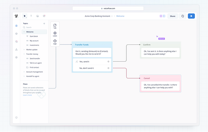Click the 'Ok, I've sent it' message
Screen dimensions: 208x132
tap(160, 53)
